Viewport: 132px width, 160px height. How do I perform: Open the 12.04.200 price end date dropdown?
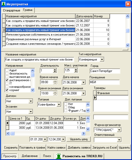[63, 139]
